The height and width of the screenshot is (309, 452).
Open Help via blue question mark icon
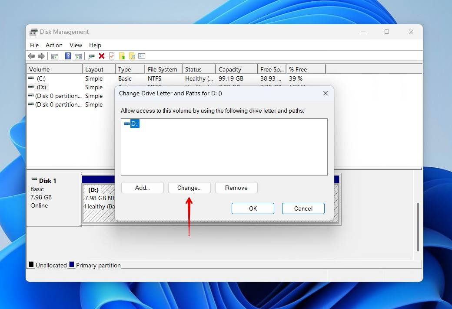pos(68,56)
